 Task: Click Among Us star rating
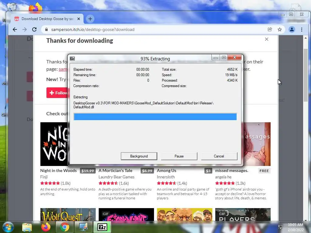pyautogui.click(x=167, y=183)
